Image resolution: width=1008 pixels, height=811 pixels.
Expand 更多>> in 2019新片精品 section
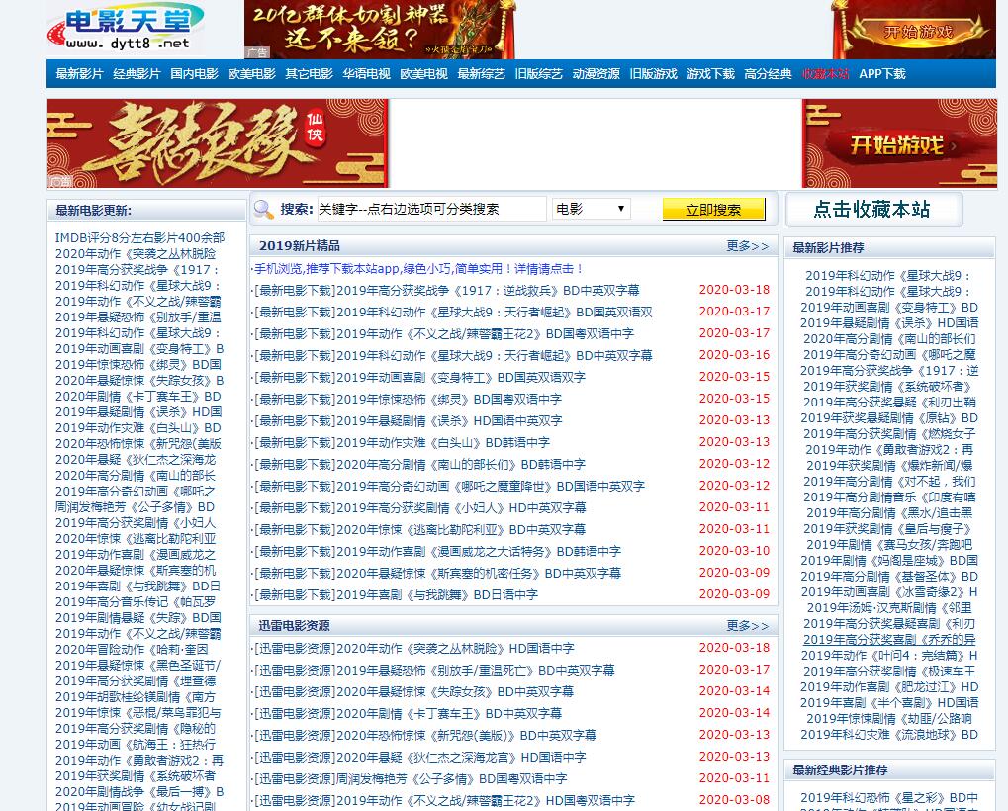pos(747,246)
